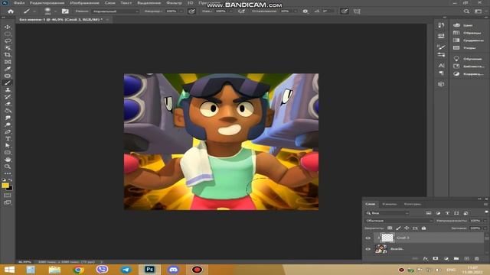490x275 pixels.
Task: Select the Move tool
Action: click(8, 27)
